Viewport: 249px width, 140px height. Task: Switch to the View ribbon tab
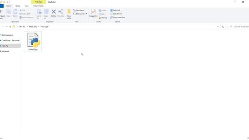[x=26, y=6]
